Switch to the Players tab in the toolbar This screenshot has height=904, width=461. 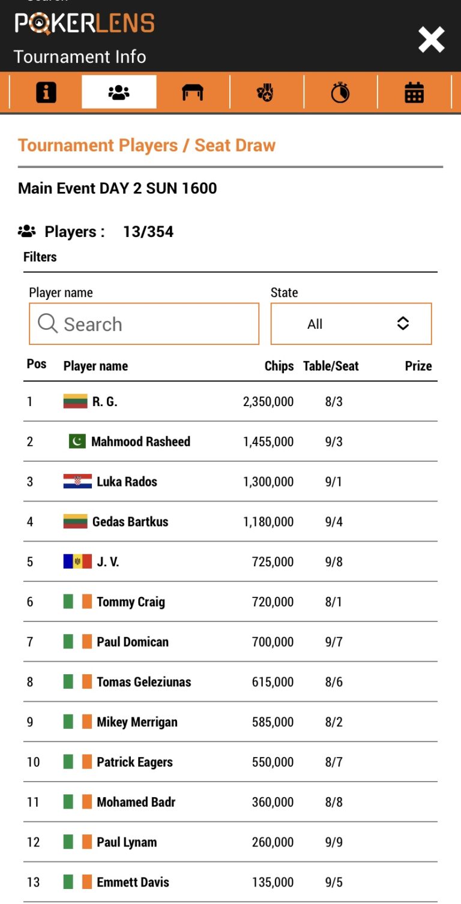pyautogui.click(x=119, y=91)
